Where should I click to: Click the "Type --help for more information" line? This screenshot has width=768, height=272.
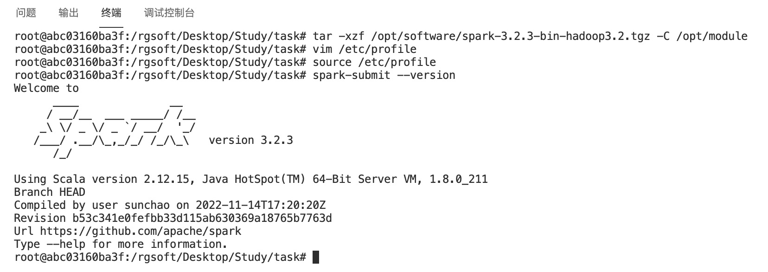(x=121, y=244)
